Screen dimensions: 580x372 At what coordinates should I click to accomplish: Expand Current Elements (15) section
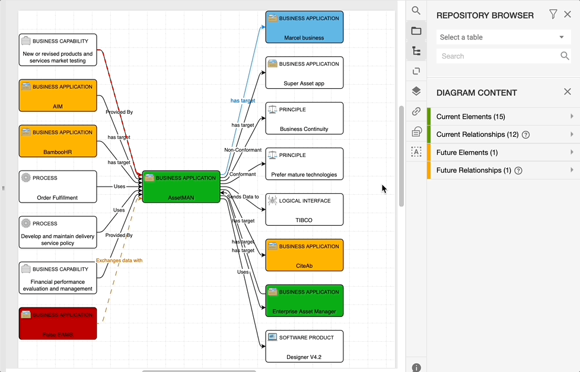(x=503, y=117)
